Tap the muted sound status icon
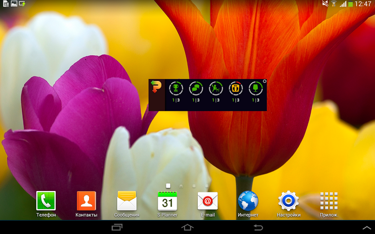Screen dimensions: 375x234 tap(325, 4)
